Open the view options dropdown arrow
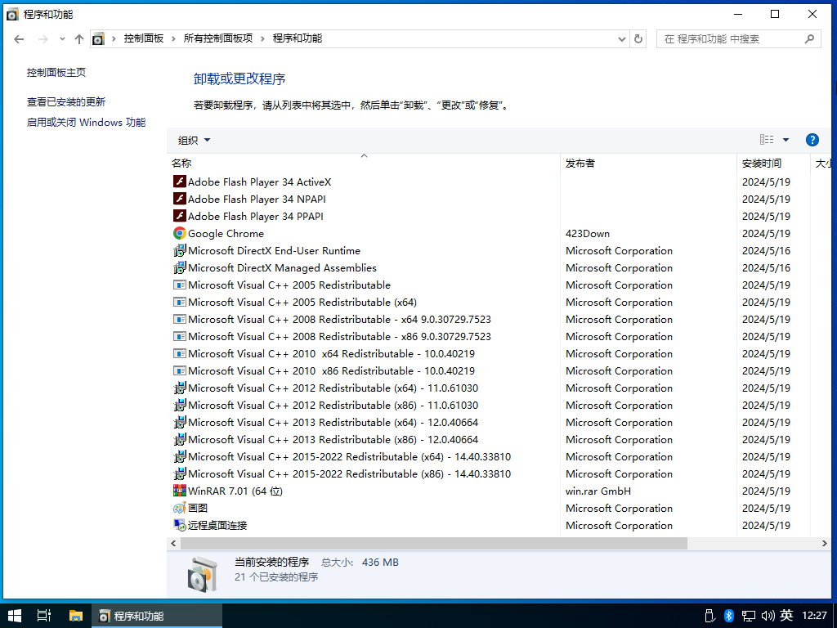 [x=786, y=140]
